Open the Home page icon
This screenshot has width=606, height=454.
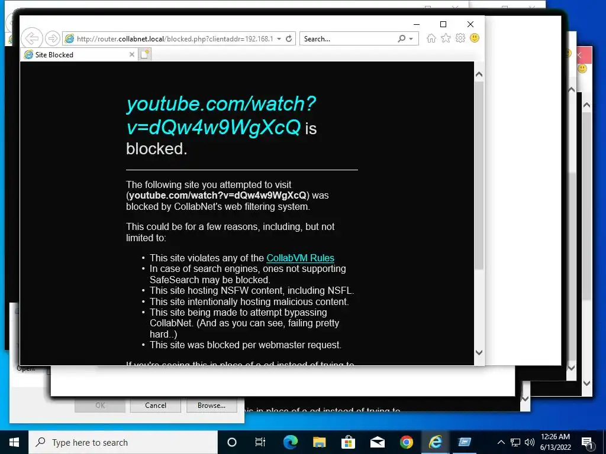pos(431,38)
